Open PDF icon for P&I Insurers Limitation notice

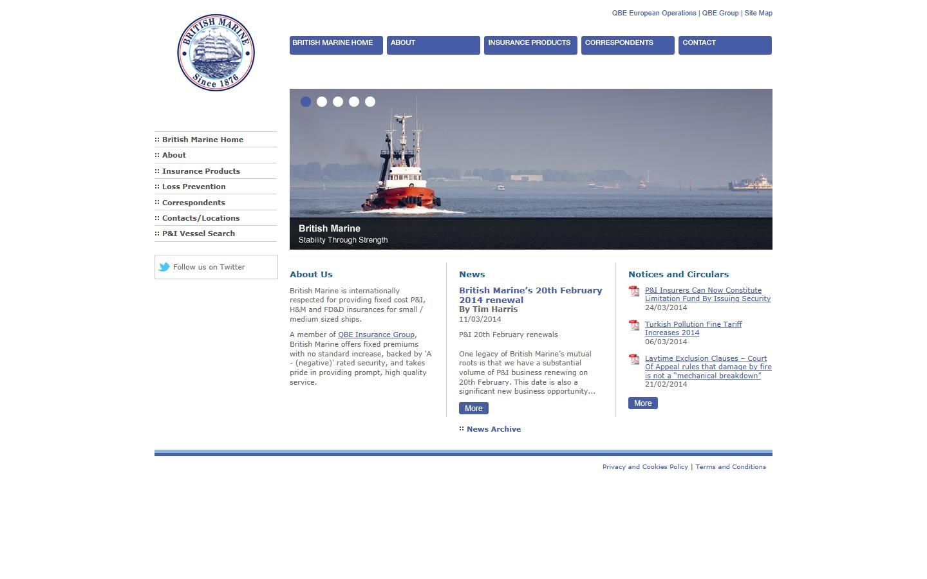[x=634, y=291]
